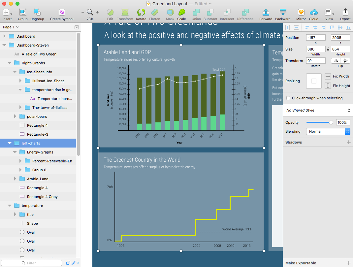Select the Rotate tool in toolbar
The height and width of the screenshot is (267, 353).
point(141,13)
